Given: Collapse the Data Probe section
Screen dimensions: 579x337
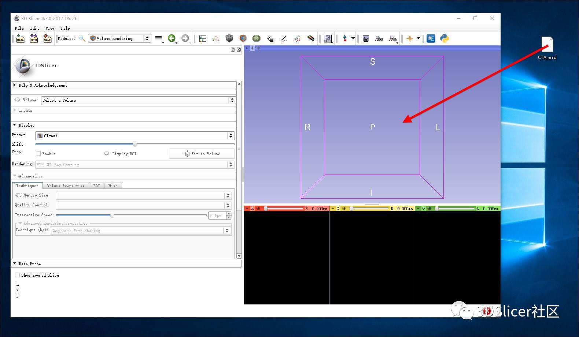Looking at the screenshot, I should point(126,264).
